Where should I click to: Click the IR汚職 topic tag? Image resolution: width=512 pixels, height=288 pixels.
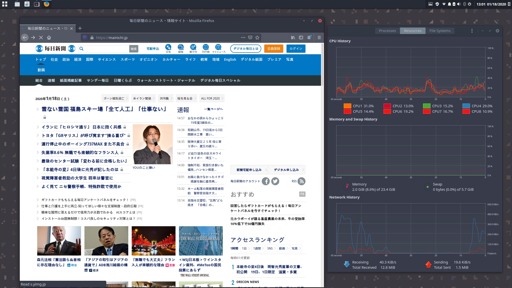166,98
